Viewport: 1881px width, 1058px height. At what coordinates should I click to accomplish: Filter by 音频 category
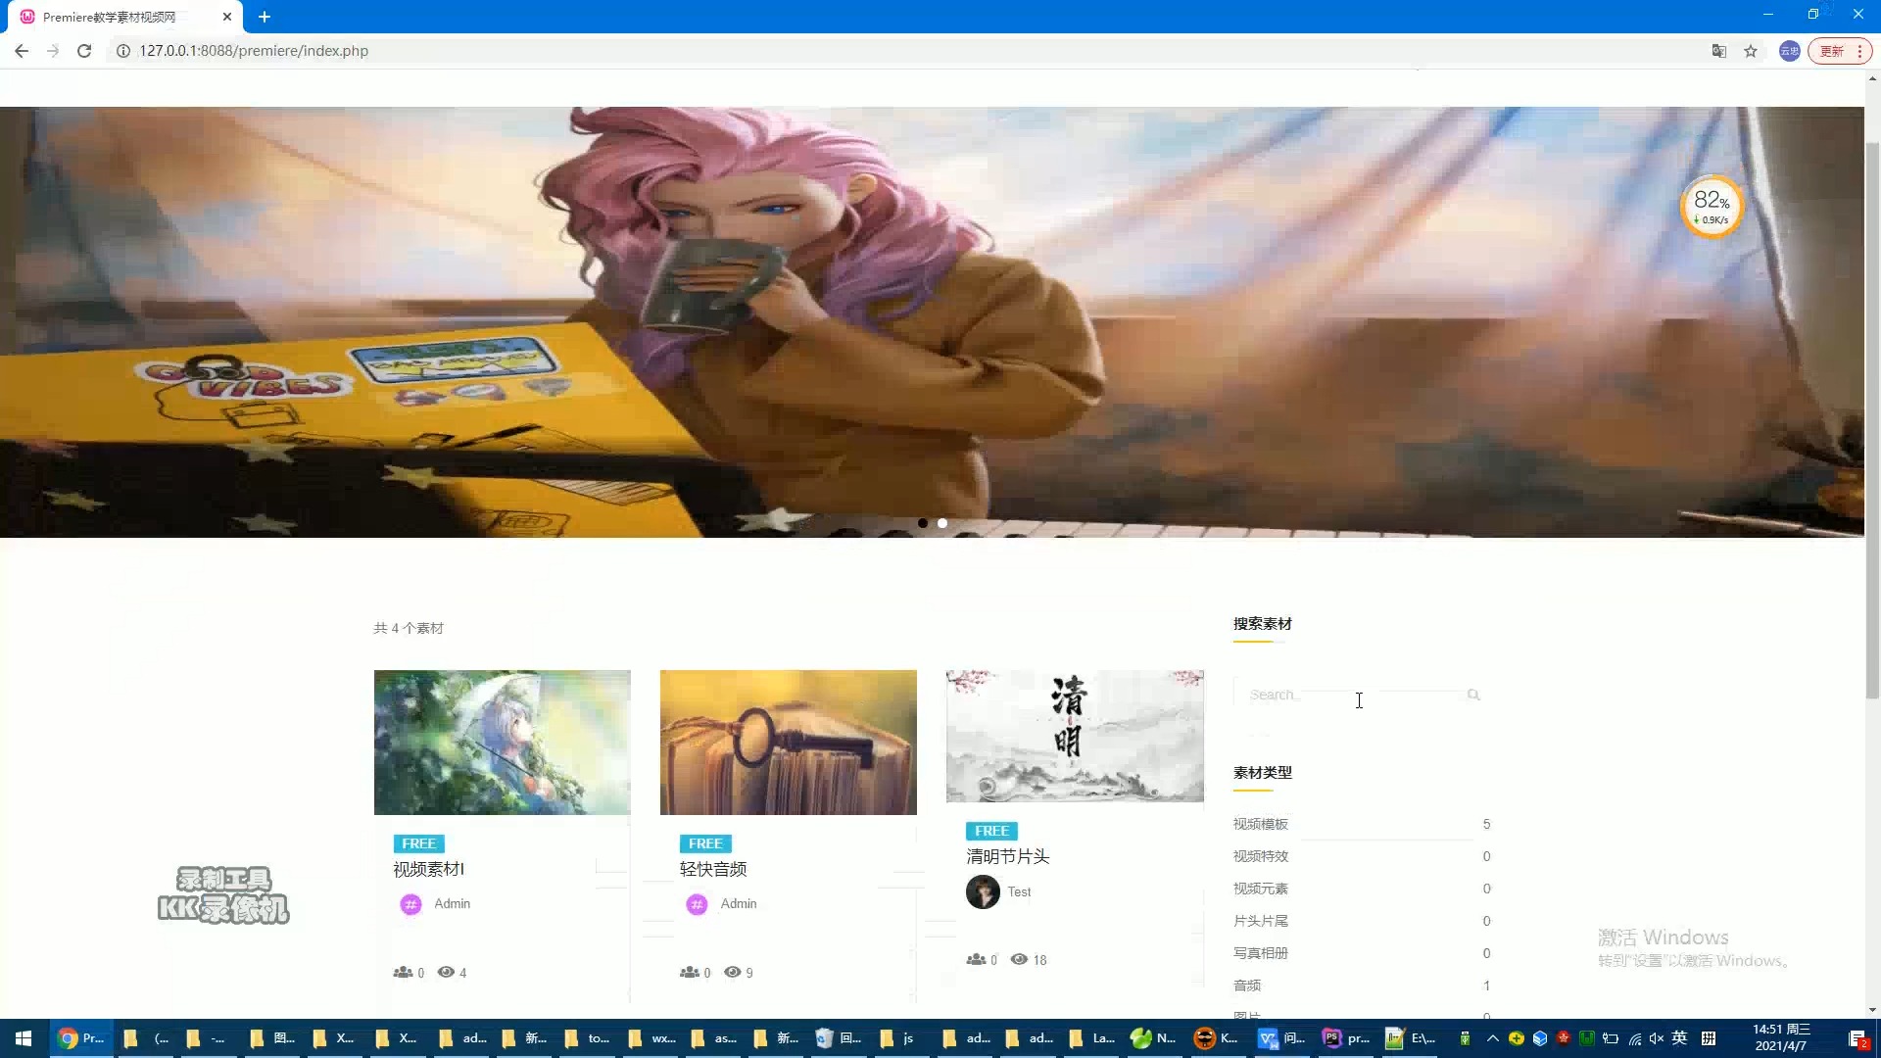pos(1247,986)
